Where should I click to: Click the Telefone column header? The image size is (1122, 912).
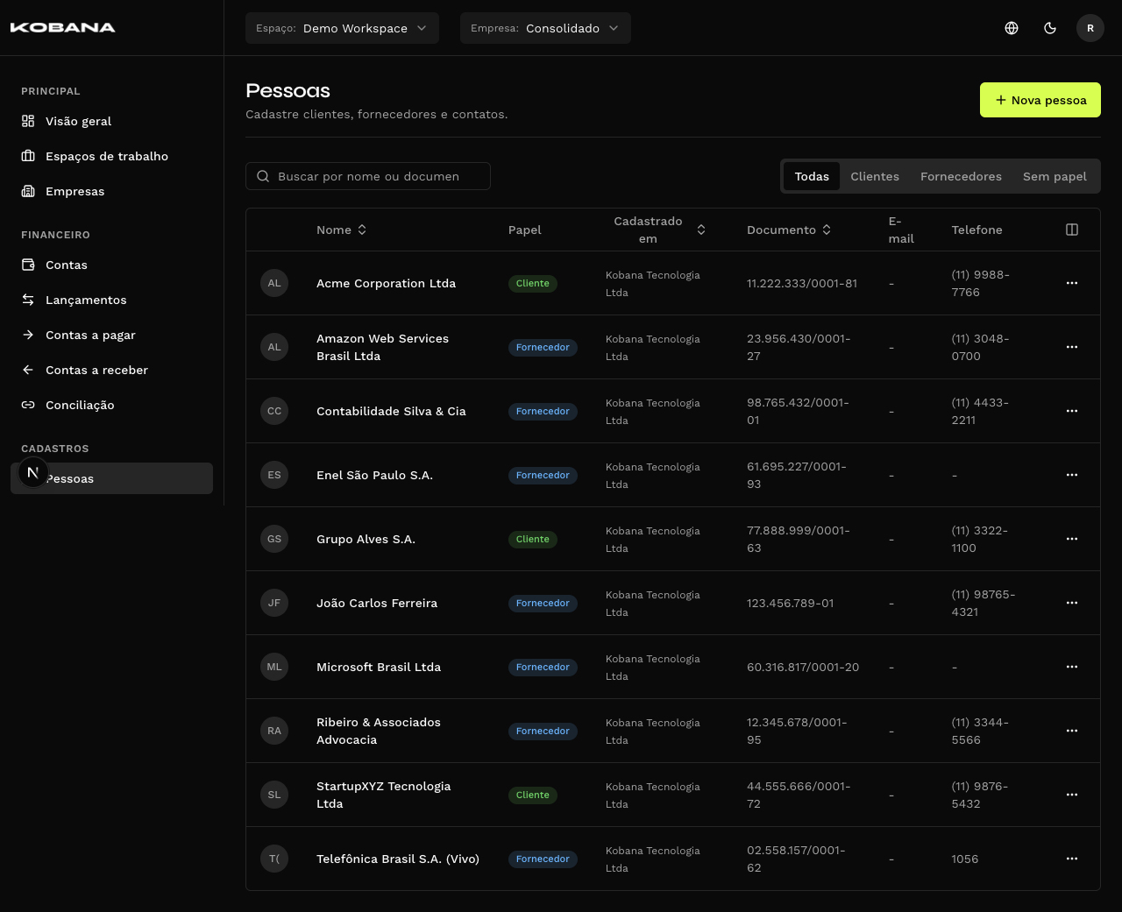[976, 230]
